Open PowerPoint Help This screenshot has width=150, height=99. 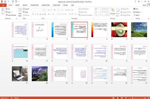pos(135,2)
